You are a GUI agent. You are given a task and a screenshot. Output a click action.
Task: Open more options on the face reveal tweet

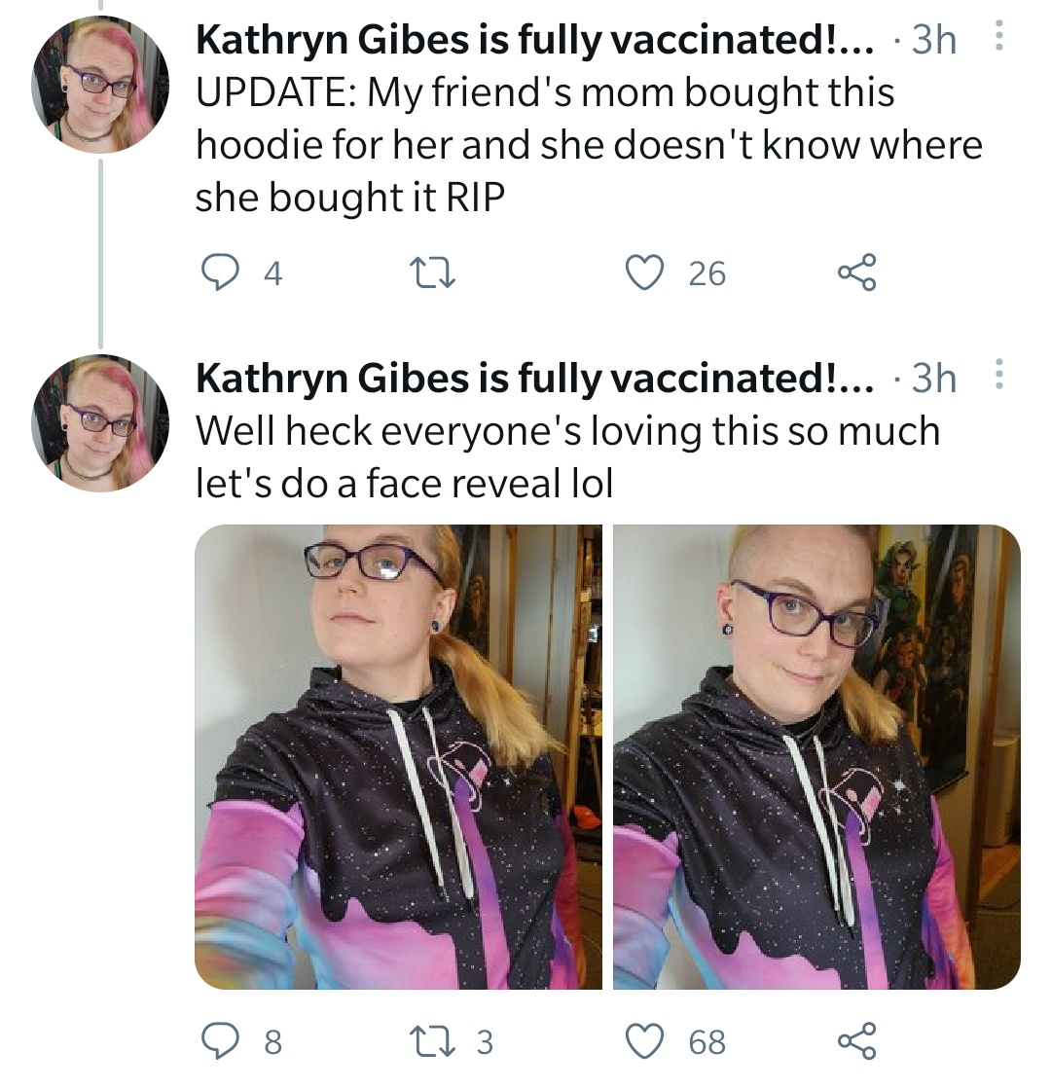[998, 374]
